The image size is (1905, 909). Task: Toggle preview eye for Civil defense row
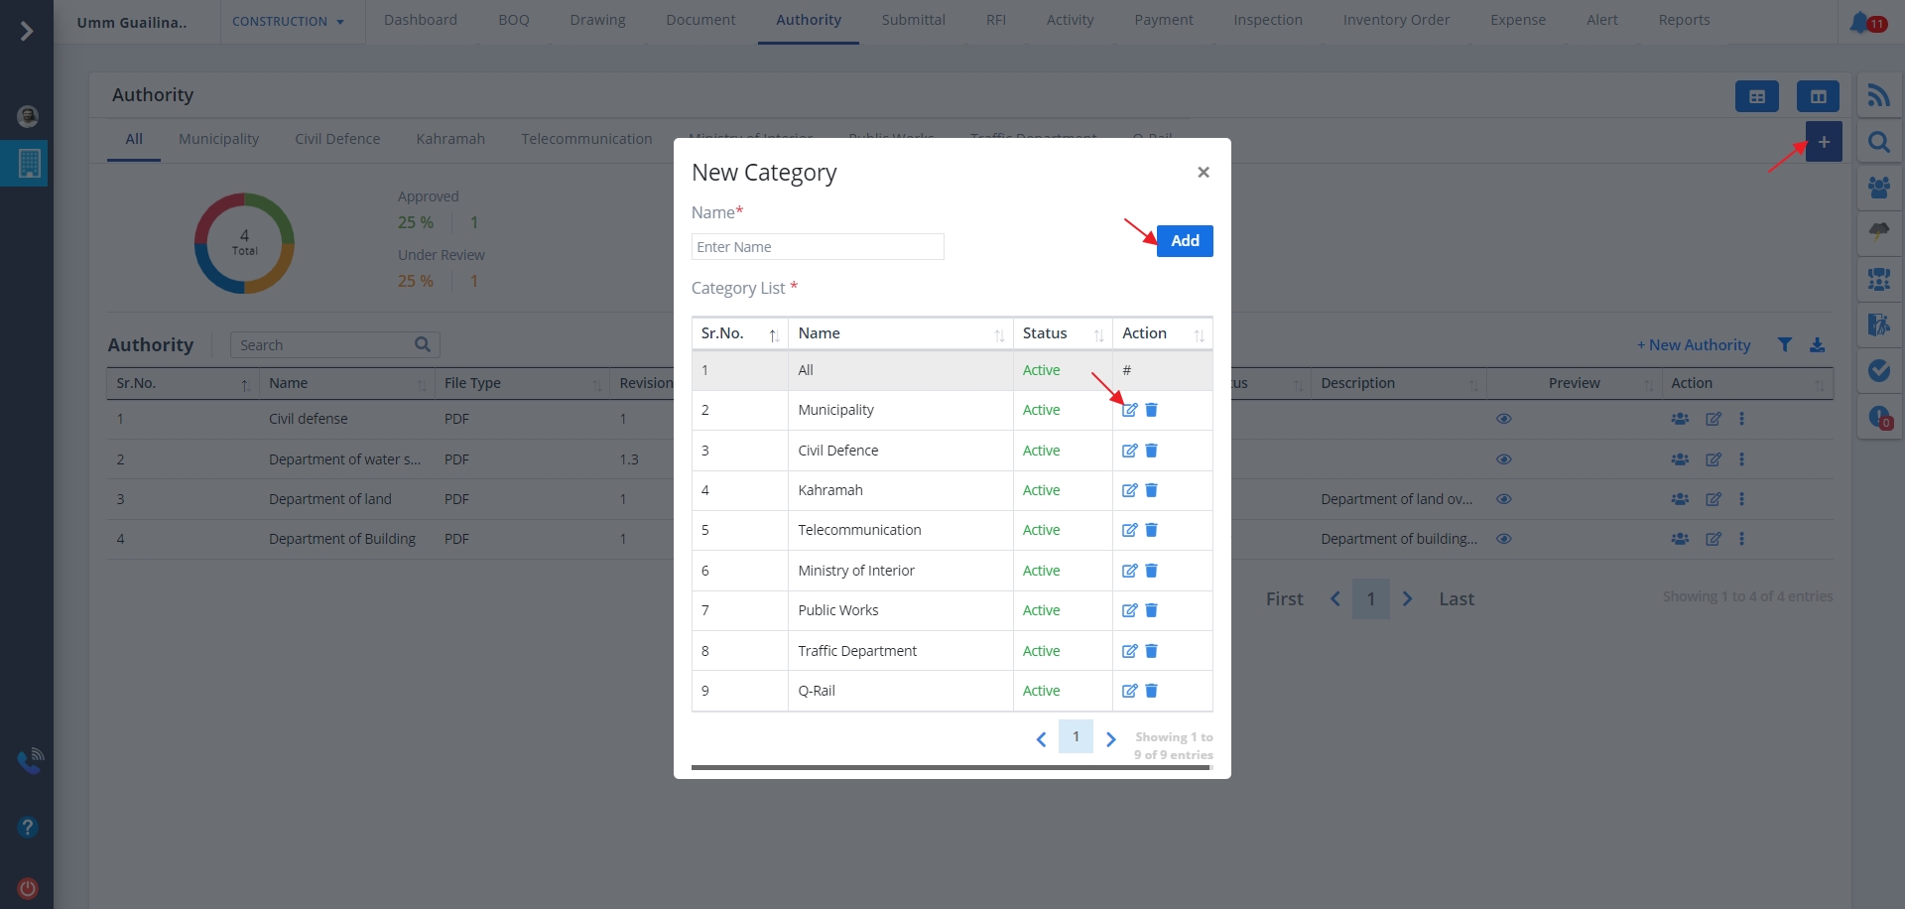pyautogui.click(x=1503, y=419)
